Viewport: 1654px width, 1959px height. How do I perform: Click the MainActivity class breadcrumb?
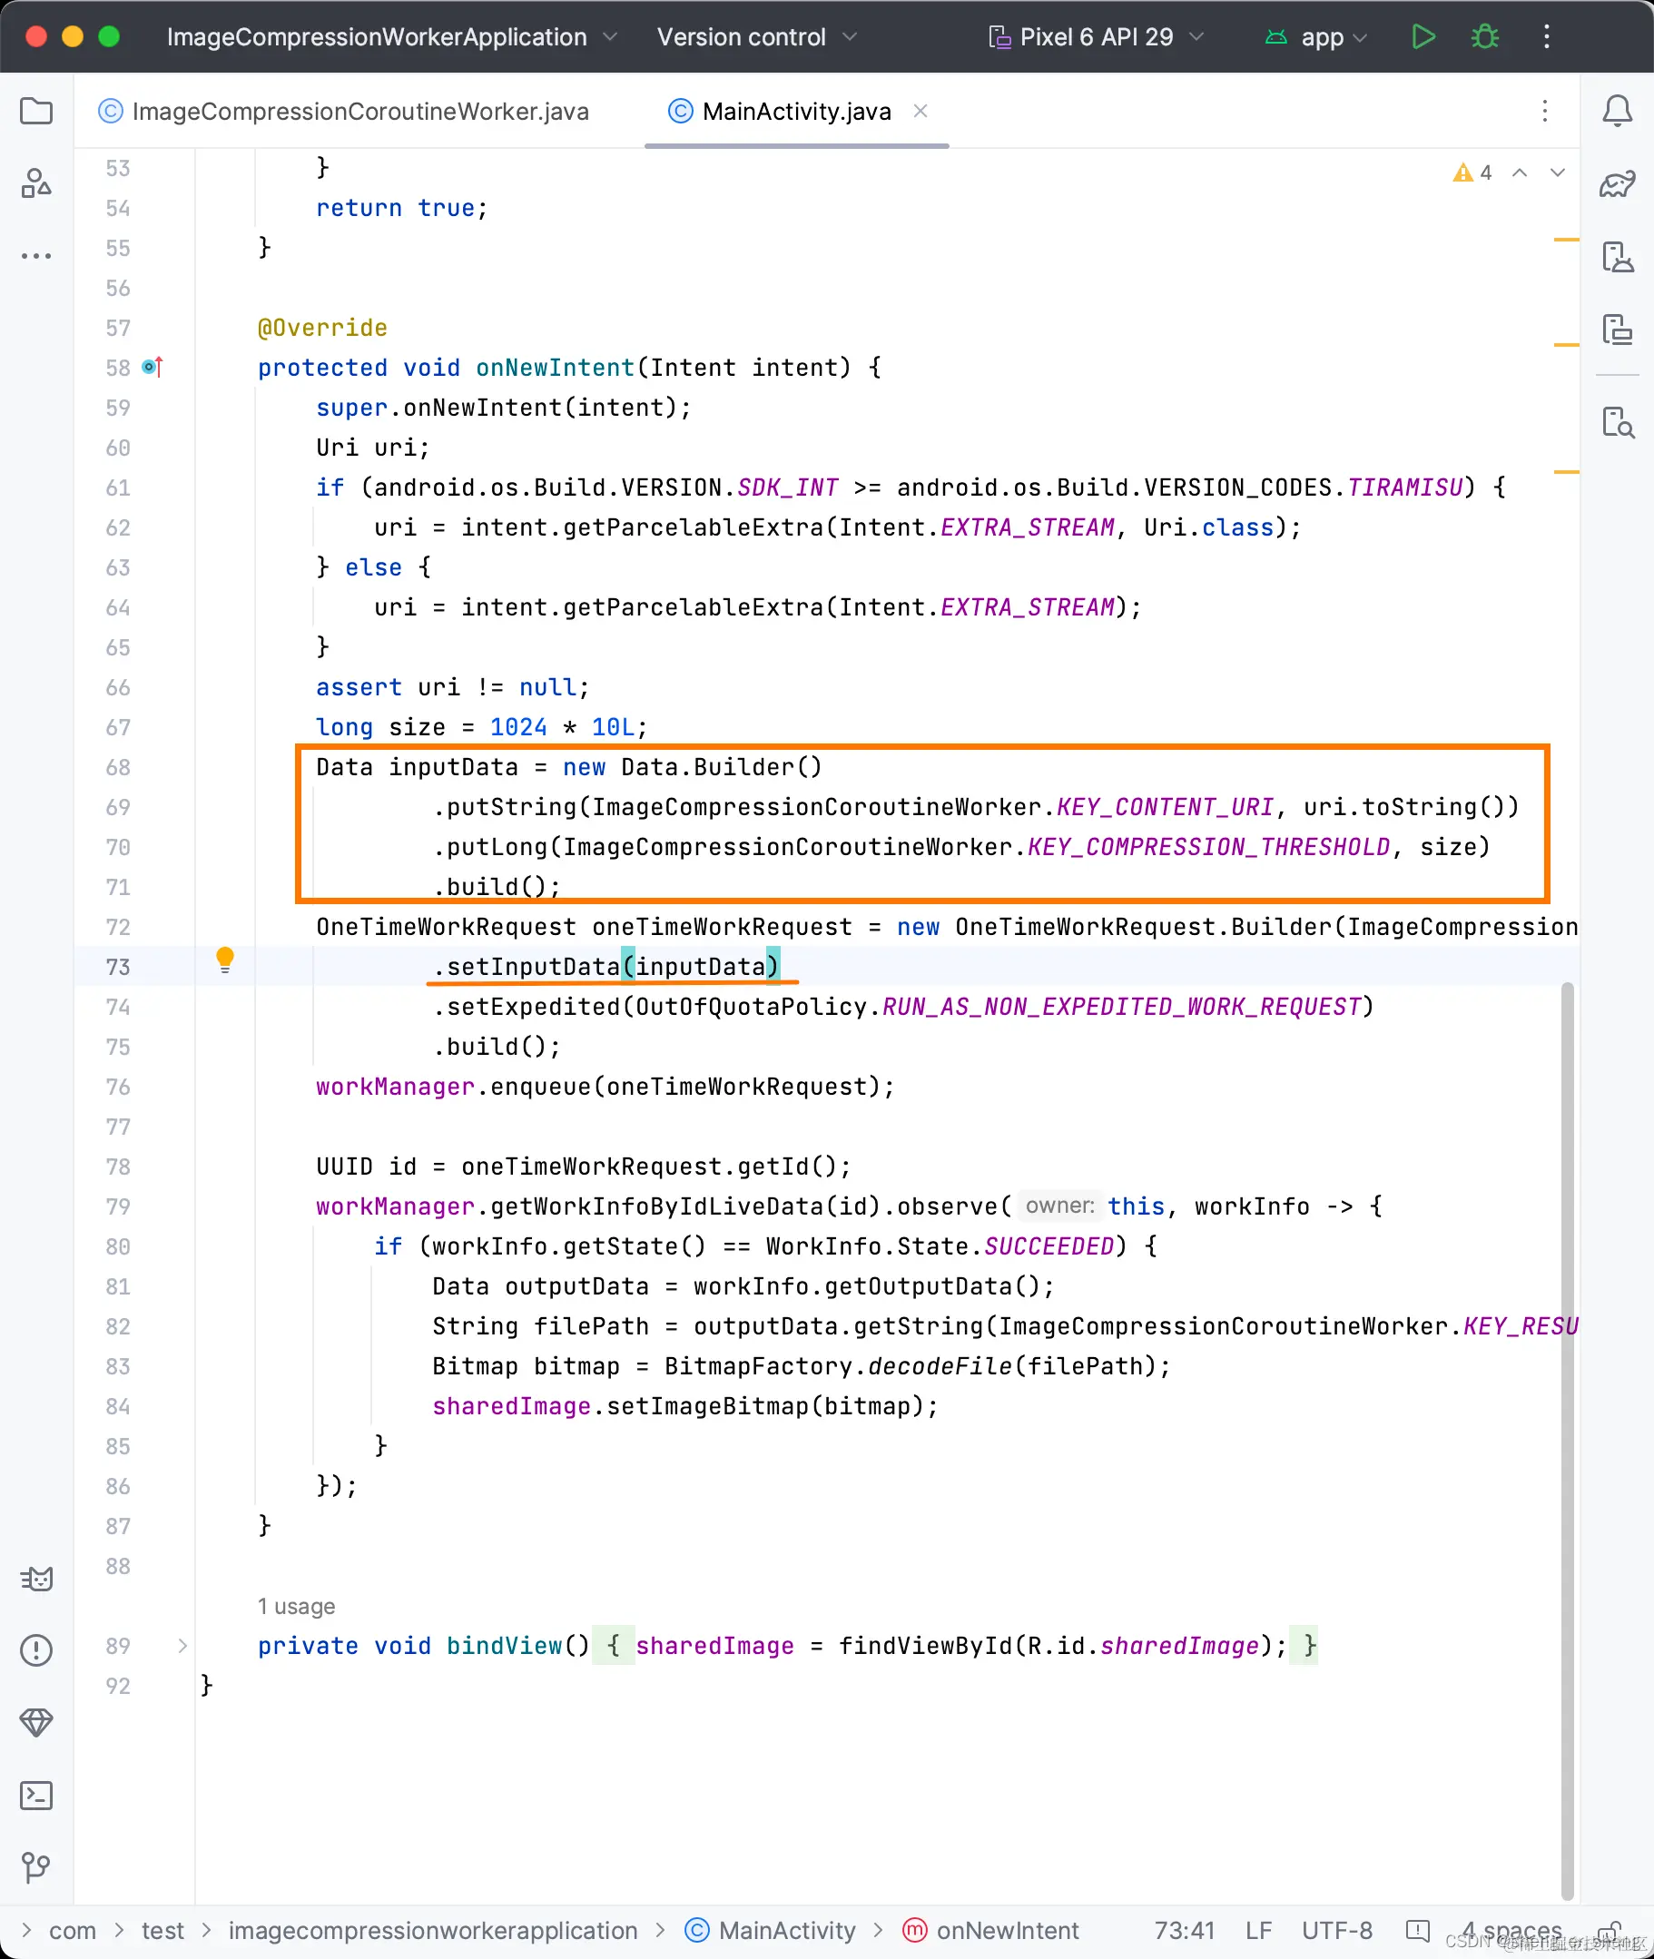pos(771,1931)
